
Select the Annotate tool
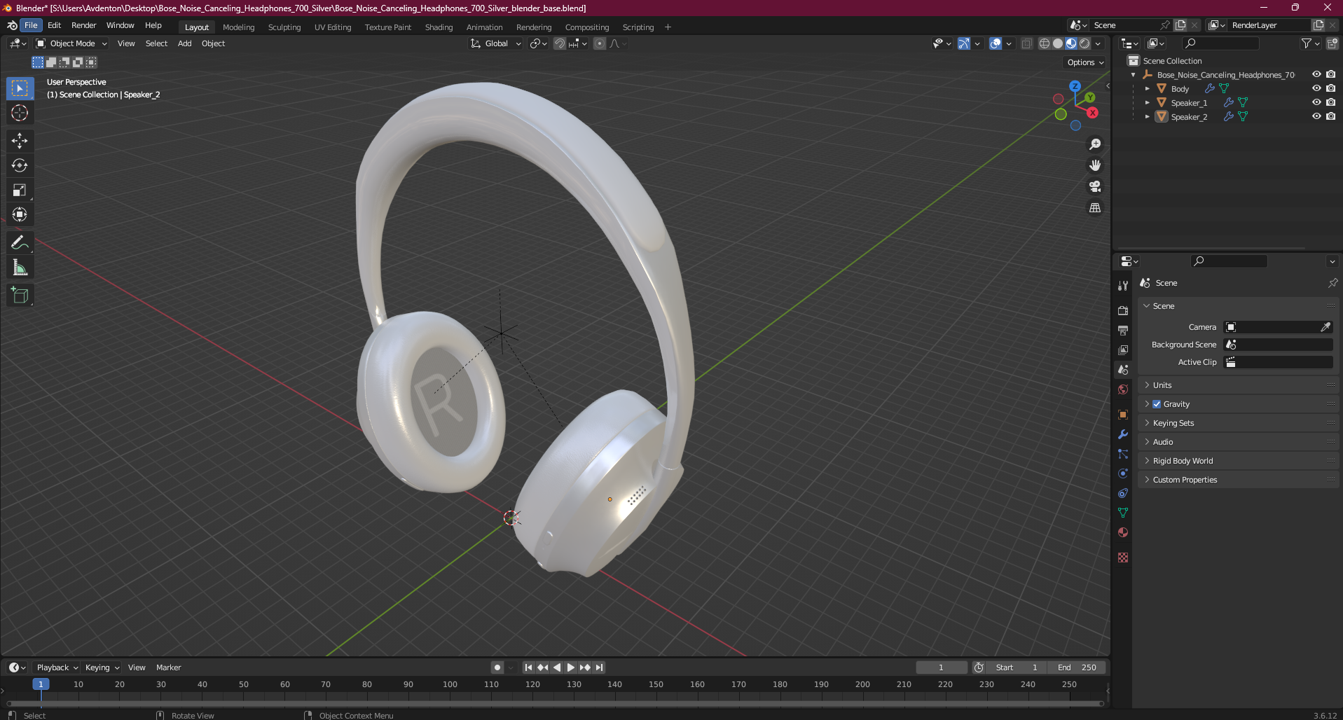coord(20,243)
